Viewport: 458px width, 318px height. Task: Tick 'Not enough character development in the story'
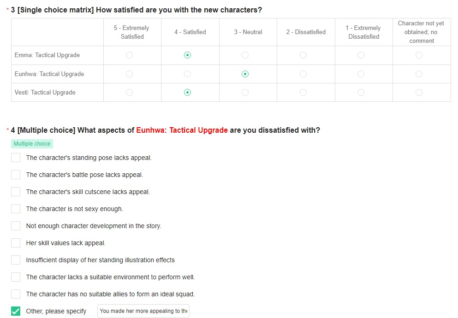(x=16, y=226)
